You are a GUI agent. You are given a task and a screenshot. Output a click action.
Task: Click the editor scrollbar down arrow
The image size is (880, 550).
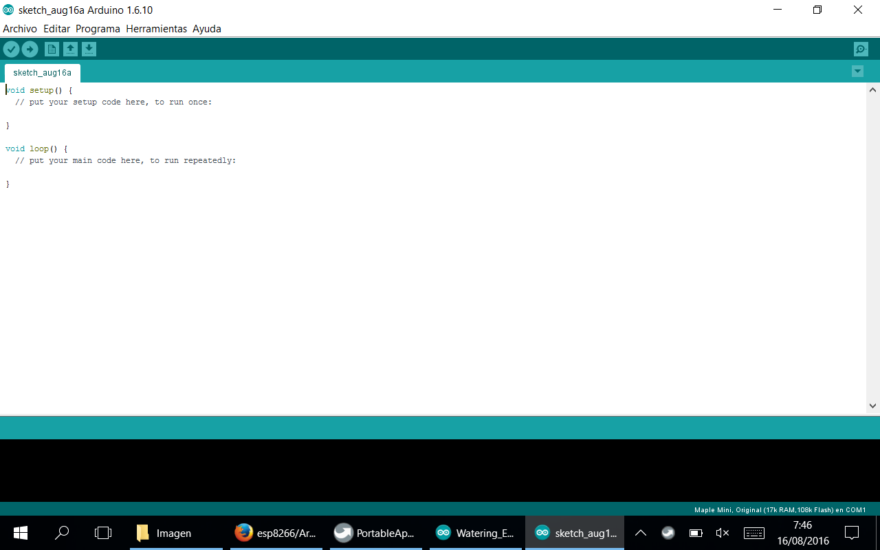[872, 406]
